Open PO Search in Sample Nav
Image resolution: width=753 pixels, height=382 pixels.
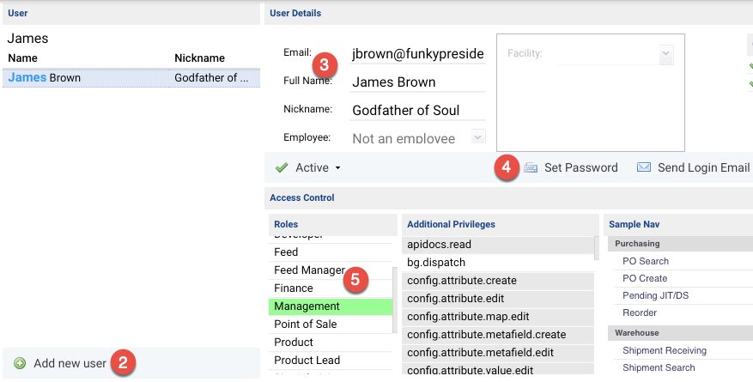click(x=645, y=261)
